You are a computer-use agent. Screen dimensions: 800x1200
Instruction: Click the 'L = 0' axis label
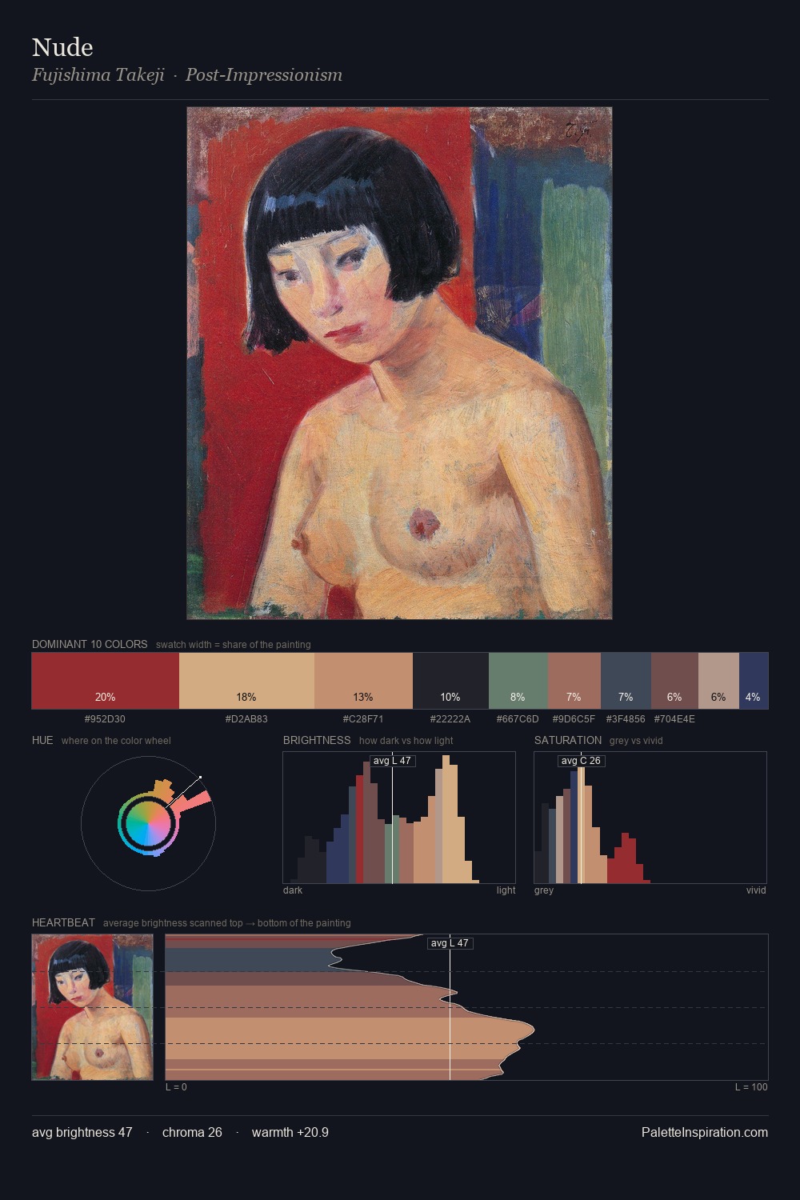[176, 1087]
